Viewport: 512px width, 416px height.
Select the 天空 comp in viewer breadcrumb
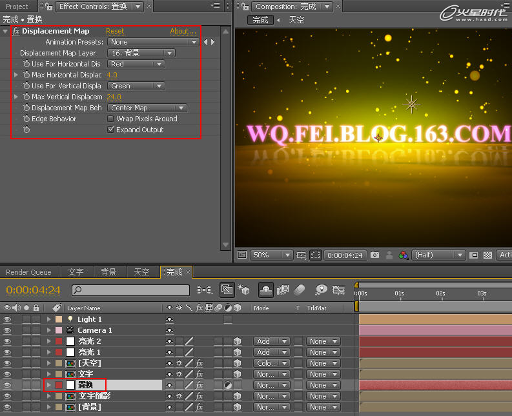coord(296,20)
